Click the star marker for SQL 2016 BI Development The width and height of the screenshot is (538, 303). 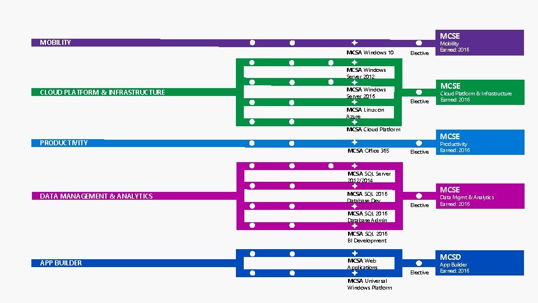(x=354, y=226)
